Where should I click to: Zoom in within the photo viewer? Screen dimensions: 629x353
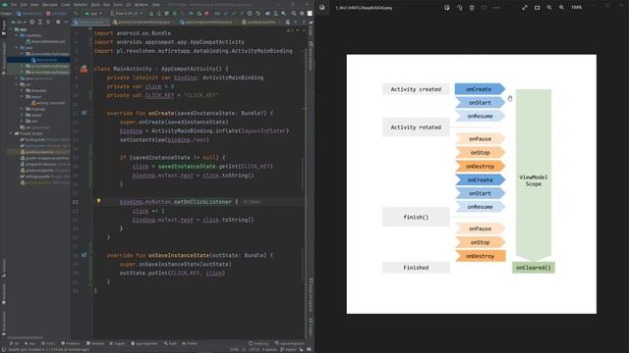561,8
